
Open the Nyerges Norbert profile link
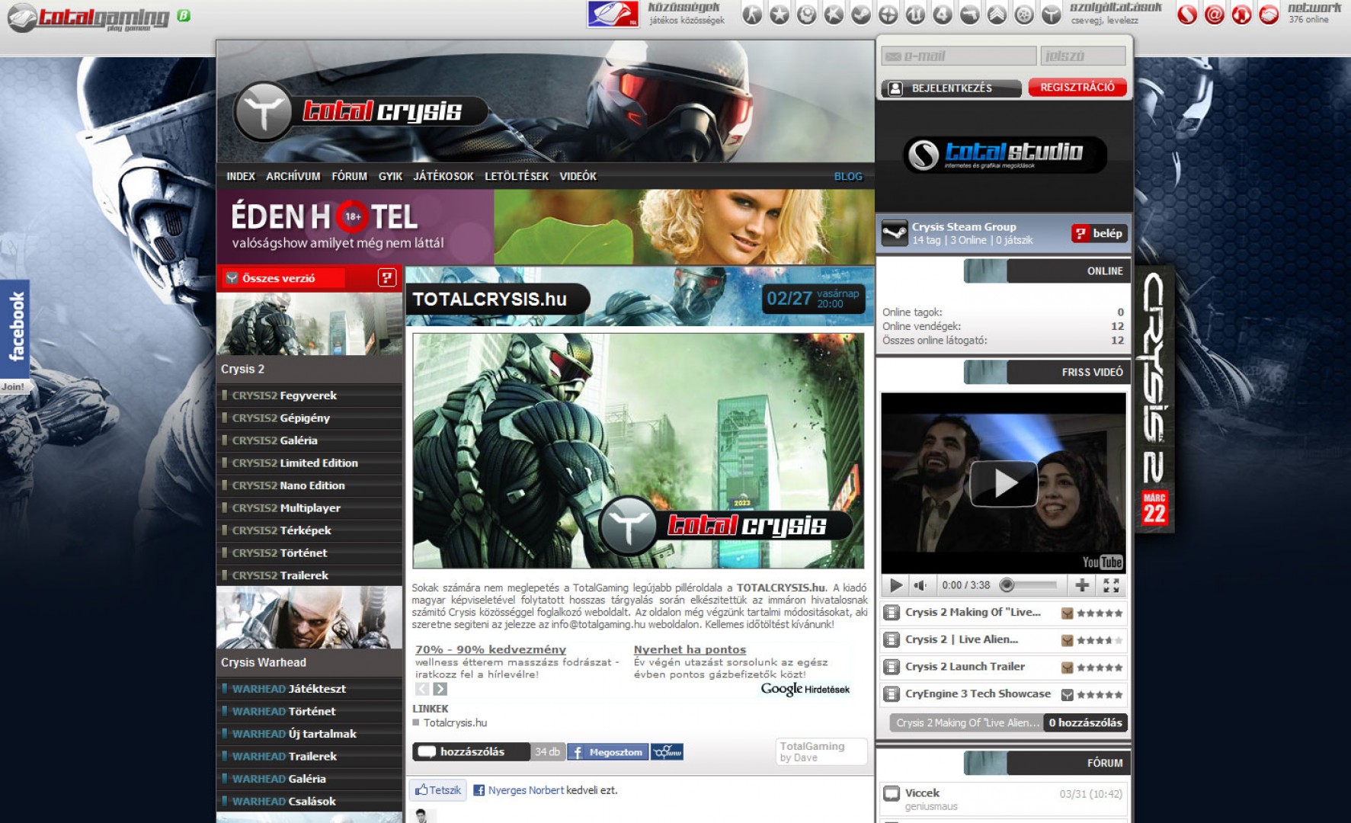point(526,790)
